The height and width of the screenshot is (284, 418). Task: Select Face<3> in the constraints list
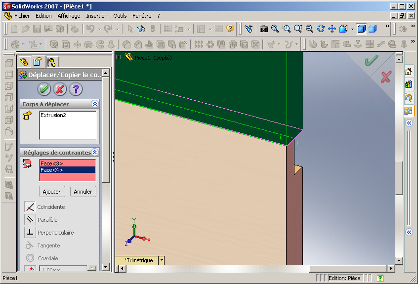pyautogui.click(x=68, y=163)
